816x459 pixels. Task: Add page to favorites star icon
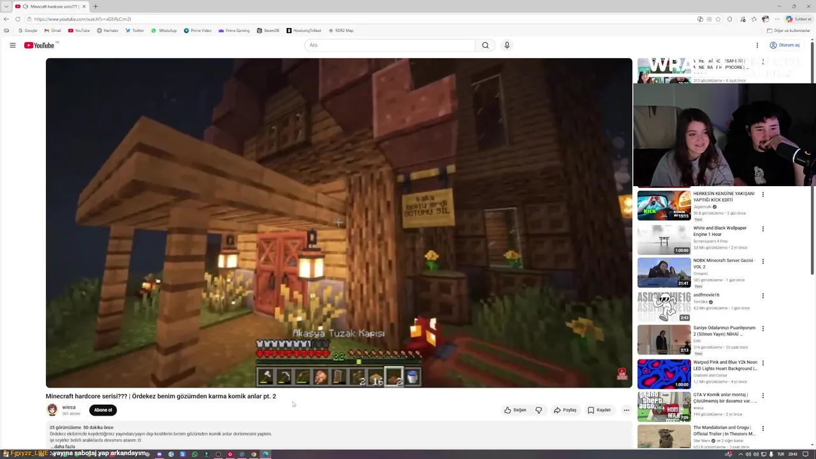tap(718, 19)
